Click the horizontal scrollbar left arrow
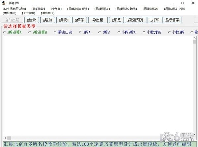 pyautogui.click(x=5, y=138)
